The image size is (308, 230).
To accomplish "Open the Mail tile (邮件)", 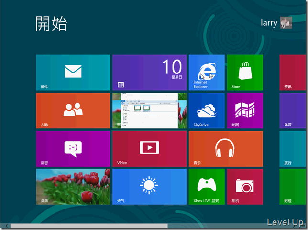I will click(x=73, y=73).
